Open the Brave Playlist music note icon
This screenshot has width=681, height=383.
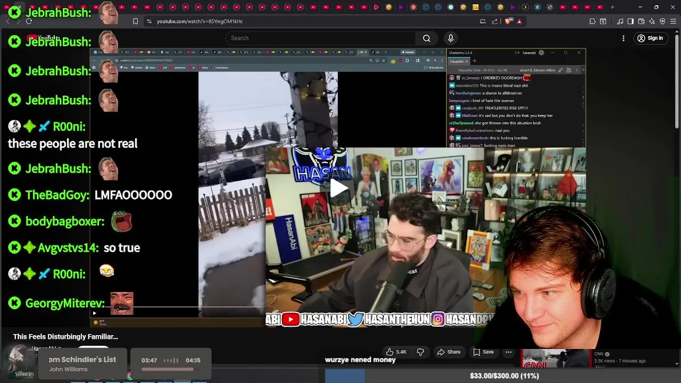click(x=620, y=21)
